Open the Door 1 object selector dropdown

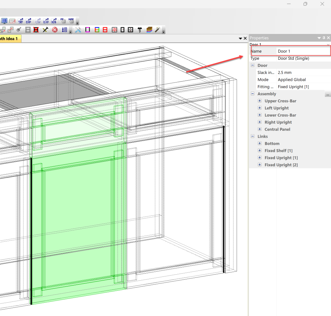pyautogui.click(x=328, y=45)
